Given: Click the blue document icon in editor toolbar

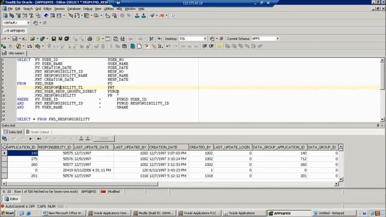Looking at the screenshot, I should [x=133, y=46].
